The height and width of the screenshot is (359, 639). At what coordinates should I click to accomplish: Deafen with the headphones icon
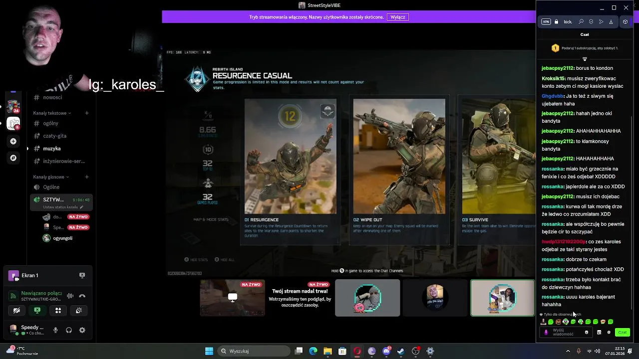pyautogui.click(x=69, y=330)
